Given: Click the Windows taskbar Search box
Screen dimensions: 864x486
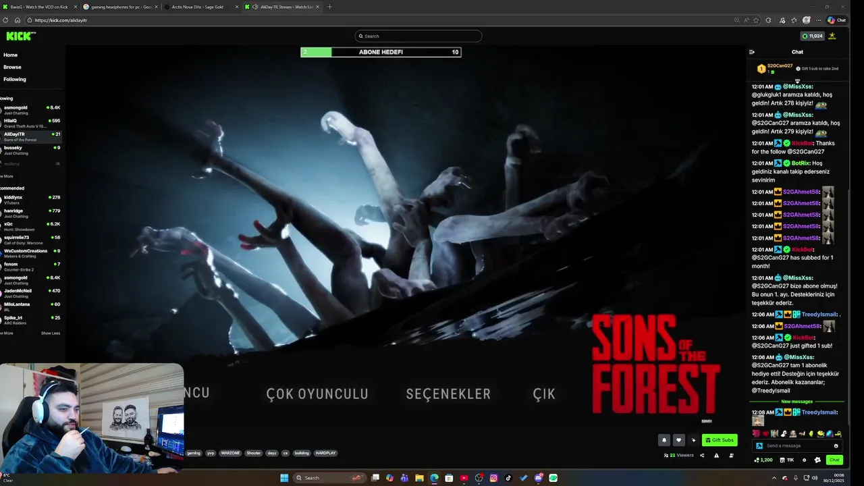Looking at the screenshot, I should pyautogui.click(x=331, y=478).
